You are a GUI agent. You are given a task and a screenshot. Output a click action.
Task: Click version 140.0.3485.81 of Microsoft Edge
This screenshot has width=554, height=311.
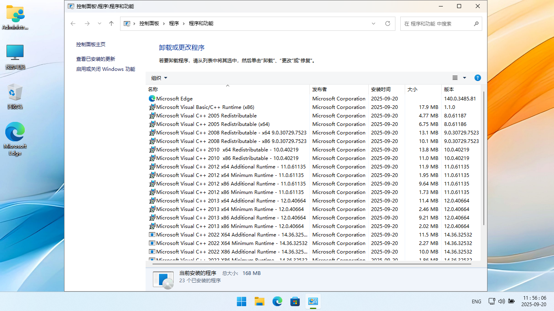[460, 98]
